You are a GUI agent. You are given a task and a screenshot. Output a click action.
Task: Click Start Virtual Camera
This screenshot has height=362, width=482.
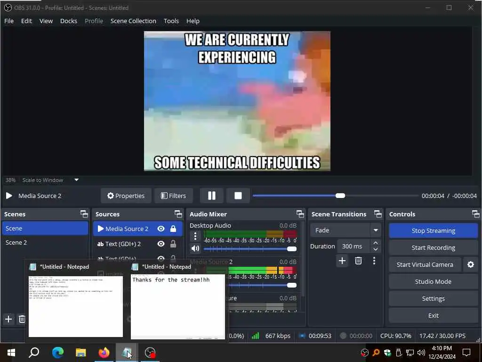click(425, 265)
